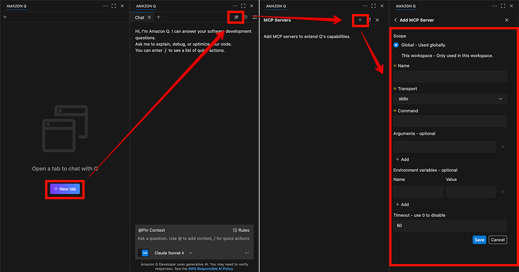The height and width of the screenshot is (272, 519).
Task: Refresh the MCP Servers list
Action: pyautogui.click(x=369, y=20)
